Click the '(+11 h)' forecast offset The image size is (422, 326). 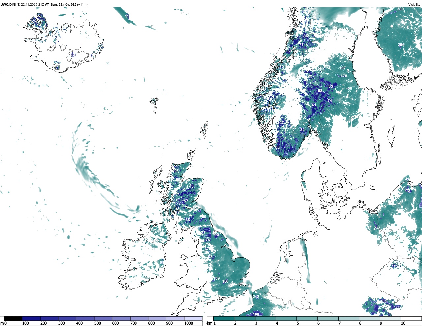click(82, 4)
